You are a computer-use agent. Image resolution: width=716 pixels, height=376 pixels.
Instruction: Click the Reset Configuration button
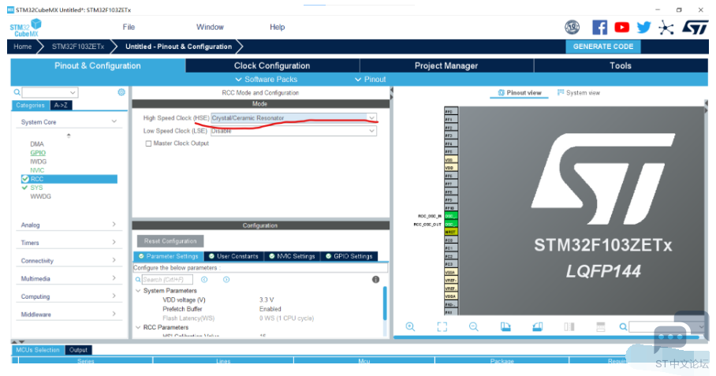click(170, 241)
